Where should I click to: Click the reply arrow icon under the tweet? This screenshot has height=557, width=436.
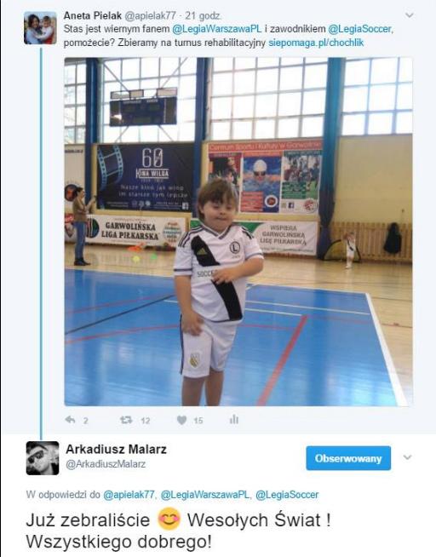click(x=71, y=420)
